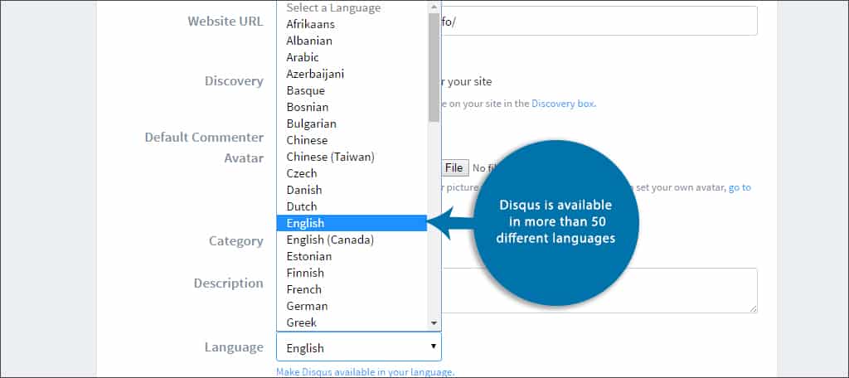
Task: Focus the Website URL input field
Action: pyautogui.click(x=599, y=21)
